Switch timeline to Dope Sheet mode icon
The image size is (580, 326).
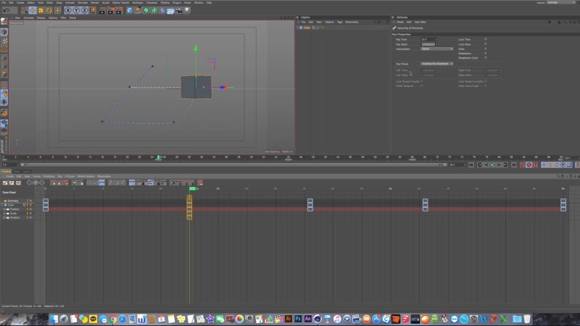(5, 183)
